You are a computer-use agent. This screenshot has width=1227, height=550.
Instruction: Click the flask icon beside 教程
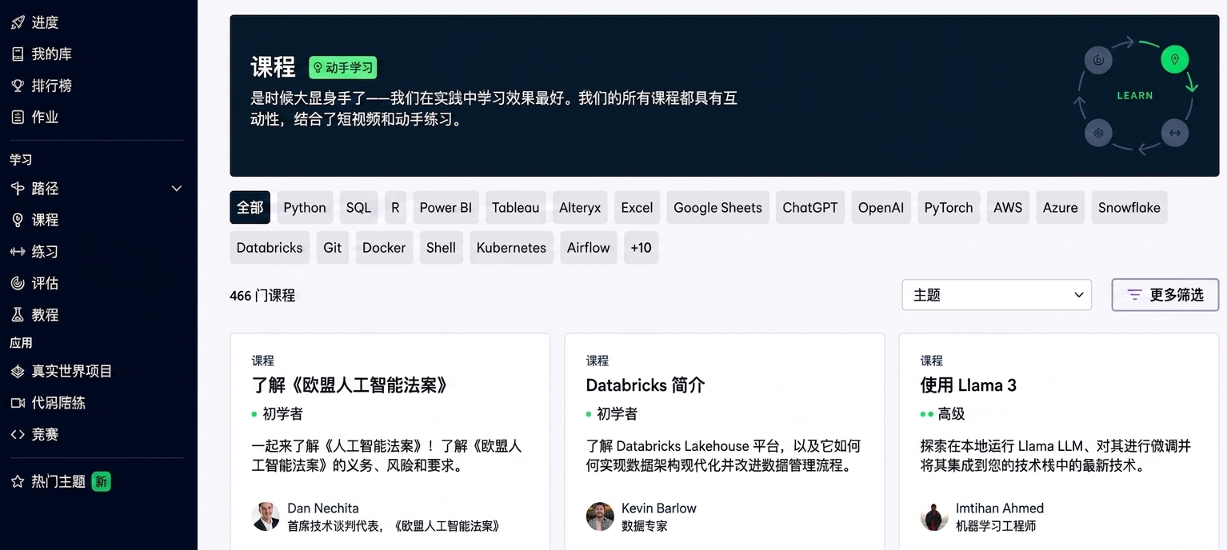pos(18,315)
